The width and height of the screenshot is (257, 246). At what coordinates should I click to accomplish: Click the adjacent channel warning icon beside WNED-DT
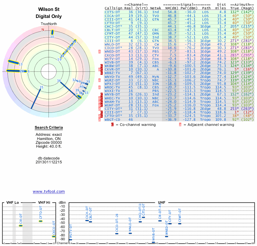point(100,51)
